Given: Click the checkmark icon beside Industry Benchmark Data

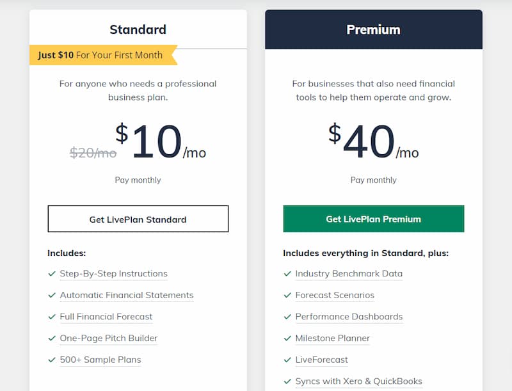Looking at the screenshot, I should point(287,273).
